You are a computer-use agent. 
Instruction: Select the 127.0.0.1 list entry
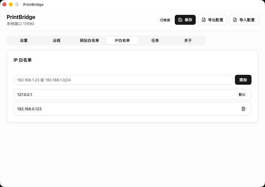click(x=132, y=94)
